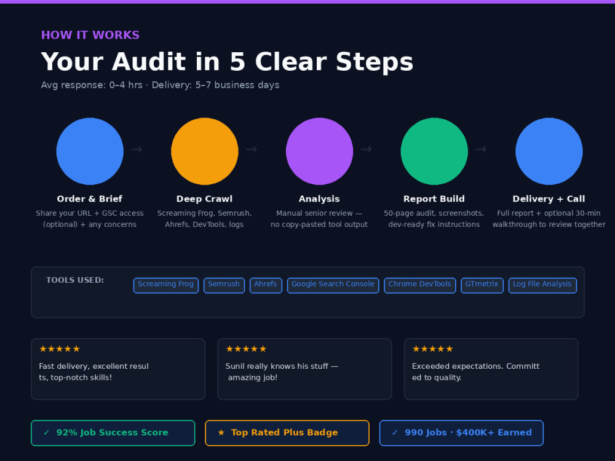Click the 'Order & Brief' step title
This screenshot has height=461, width=615.
(x=90, y=199)
